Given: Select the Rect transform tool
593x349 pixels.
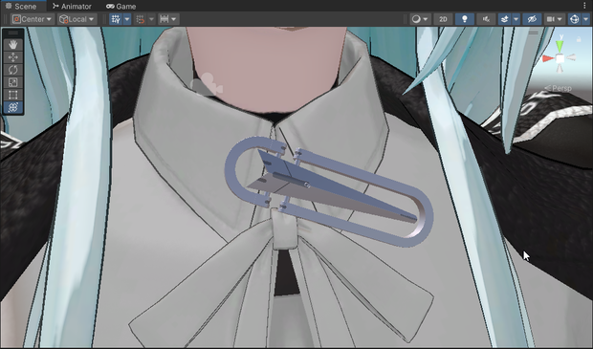Looking at the screenshot, I should pos(12,95).
